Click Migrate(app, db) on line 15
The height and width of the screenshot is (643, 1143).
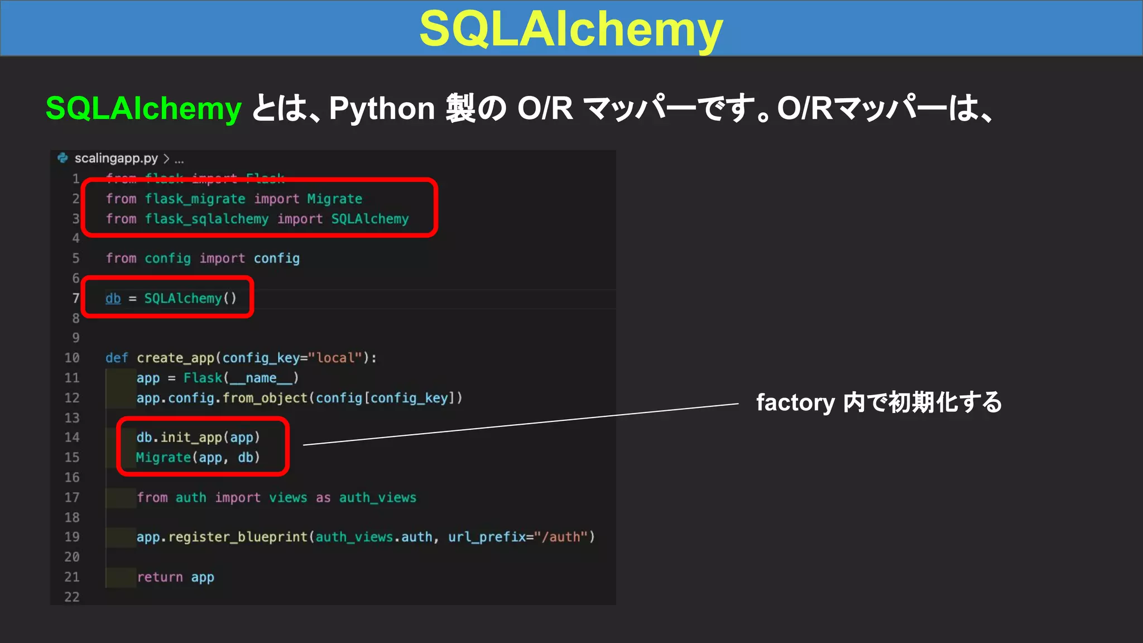tap(198, 458)
